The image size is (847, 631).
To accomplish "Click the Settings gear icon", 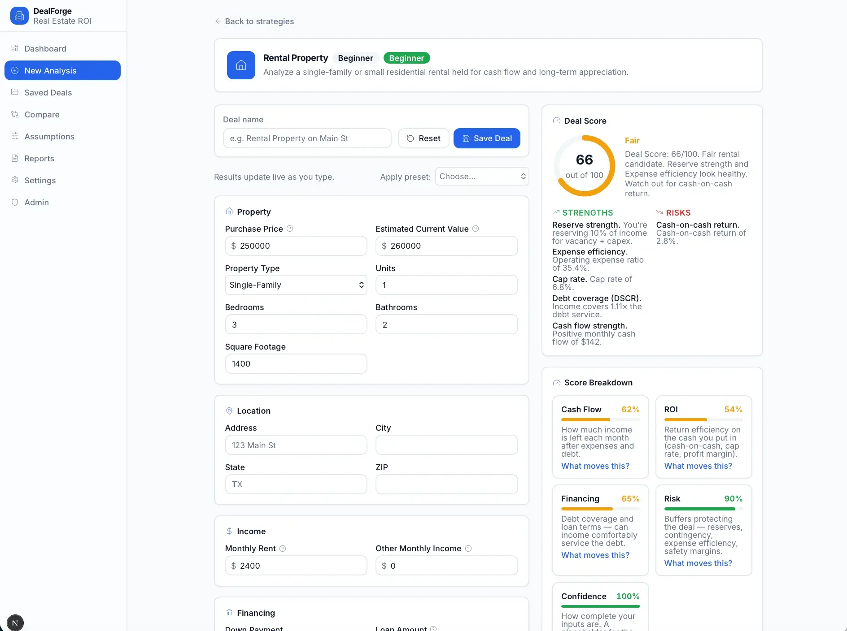I will click(15, 180).
